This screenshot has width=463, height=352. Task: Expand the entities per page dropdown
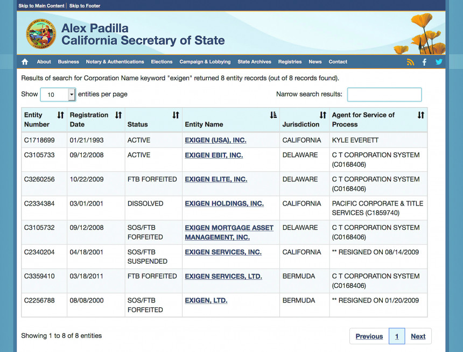(x=72, y=95)
